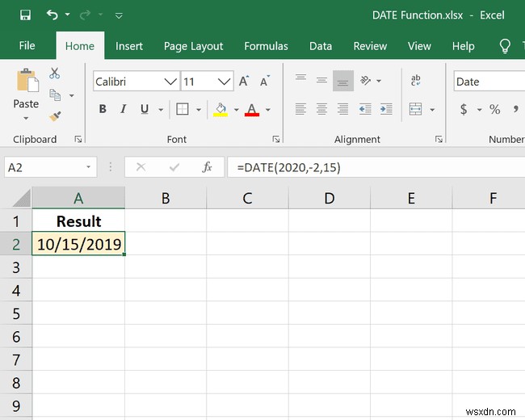The height and width of the screenshot is (420, 525).
Task: Go to the Formulas tab
Action: click(x=266, y=46)
